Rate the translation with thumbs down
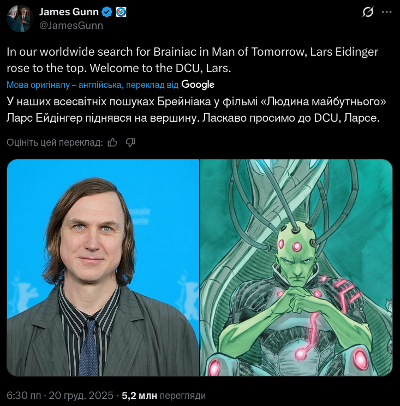Image resolution: width=400 pixels, height=406 pixels. click(x=130, y=142)
